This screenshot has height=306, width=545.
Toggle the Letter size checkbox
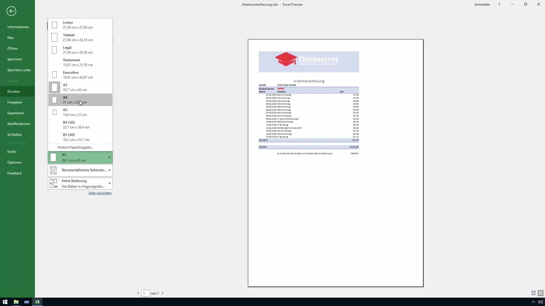55,25
